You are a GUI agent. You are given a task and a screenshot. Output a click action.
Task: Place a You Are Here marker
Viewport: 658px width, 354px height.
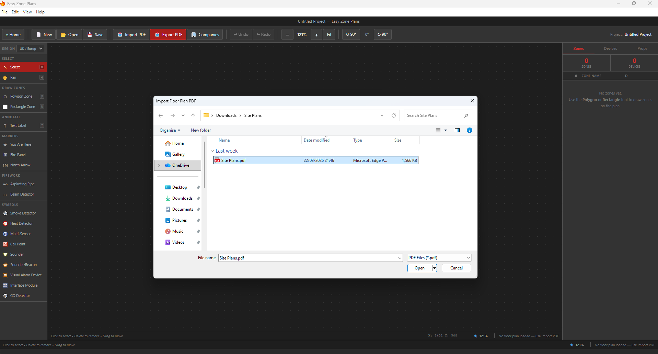pos(23,144)
